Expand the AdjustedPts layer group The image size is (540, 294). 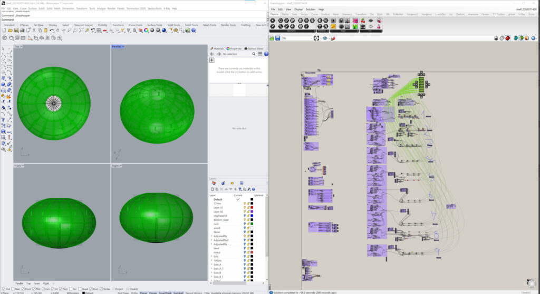point(211,236)
